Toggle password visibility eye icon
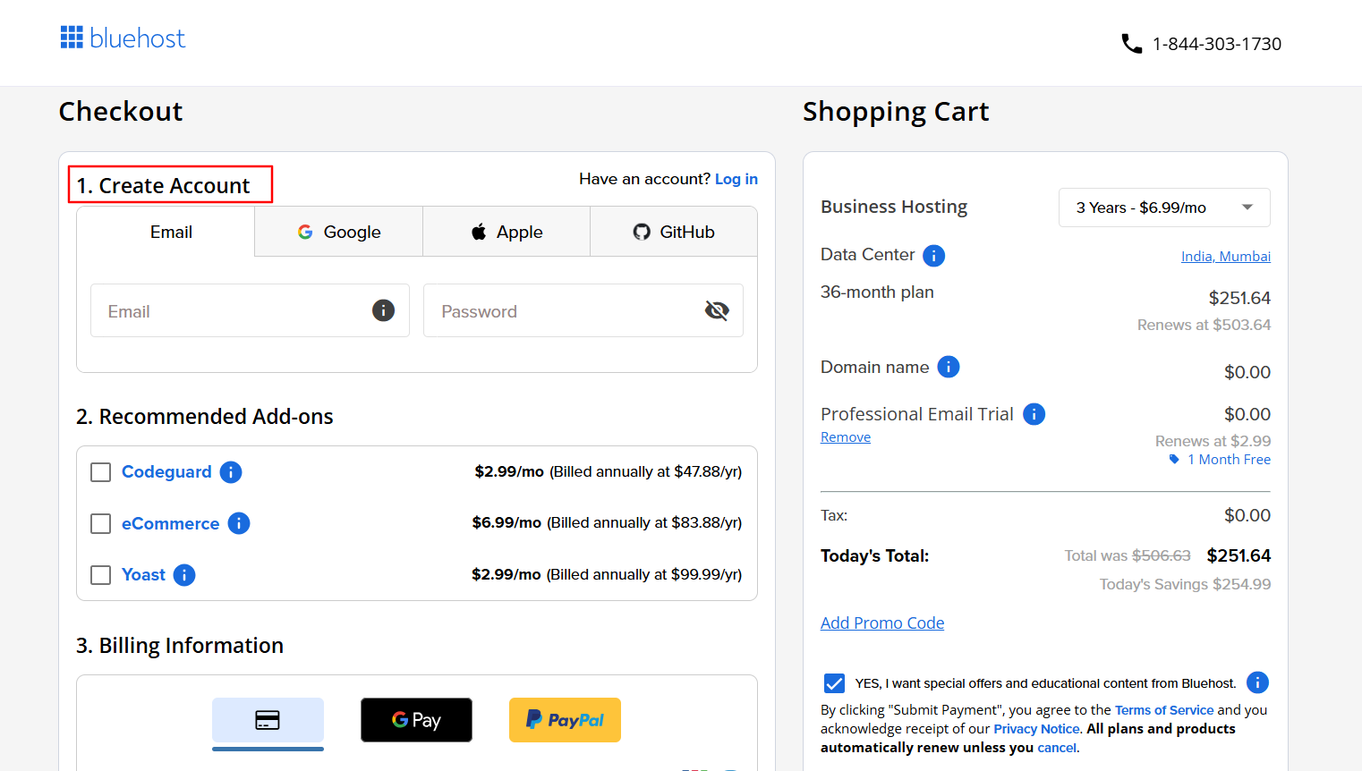 (x=717, y=310)
